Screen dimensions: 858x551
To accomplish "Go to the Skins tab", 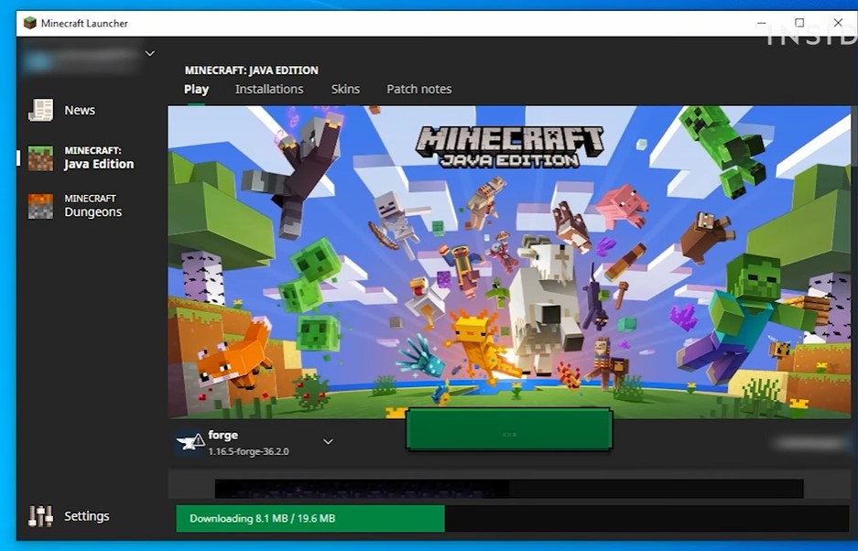I will [345, 89].
